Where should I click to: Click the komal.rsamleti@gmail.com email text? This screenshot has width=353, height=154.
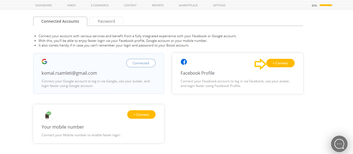click(69, 73)
